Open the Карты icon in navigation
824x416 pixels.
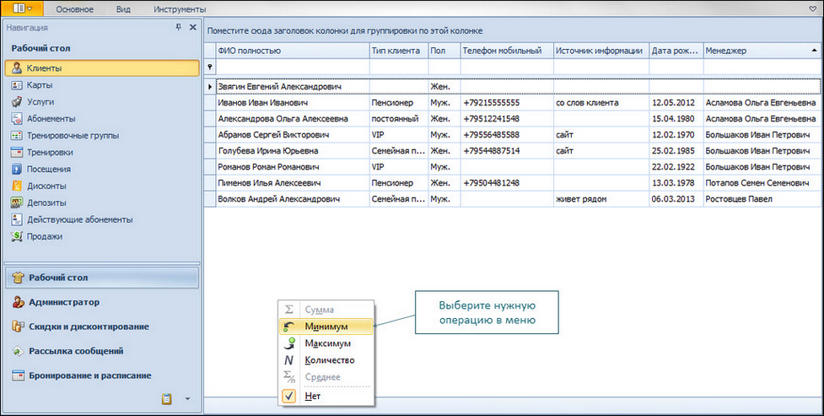tap(17, 85)
